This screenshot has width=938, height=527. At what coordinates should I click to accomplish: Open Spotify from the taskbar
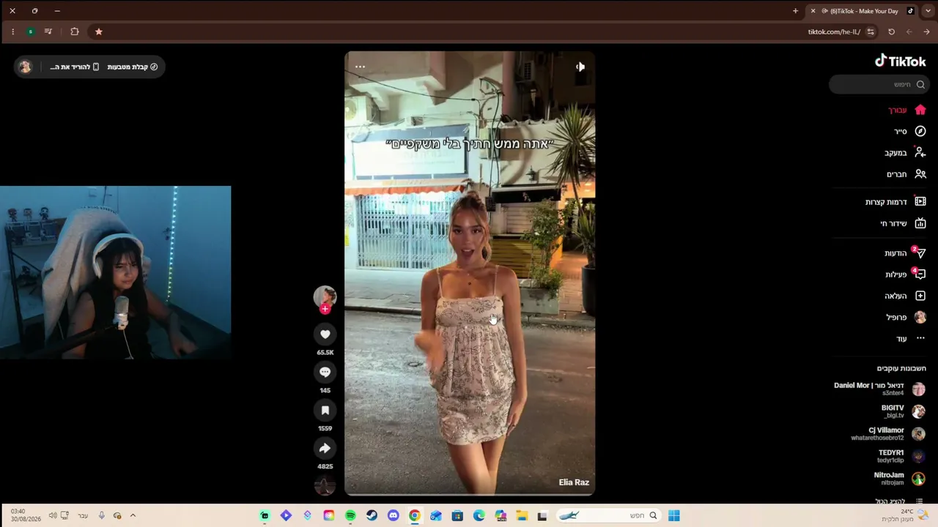(x=350, y=515)
